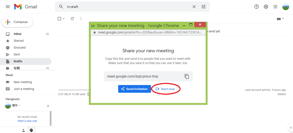The image size is (293, 133).
Task: Expand the Hangouts status dropdown for 耀祥
Action: 19,106
